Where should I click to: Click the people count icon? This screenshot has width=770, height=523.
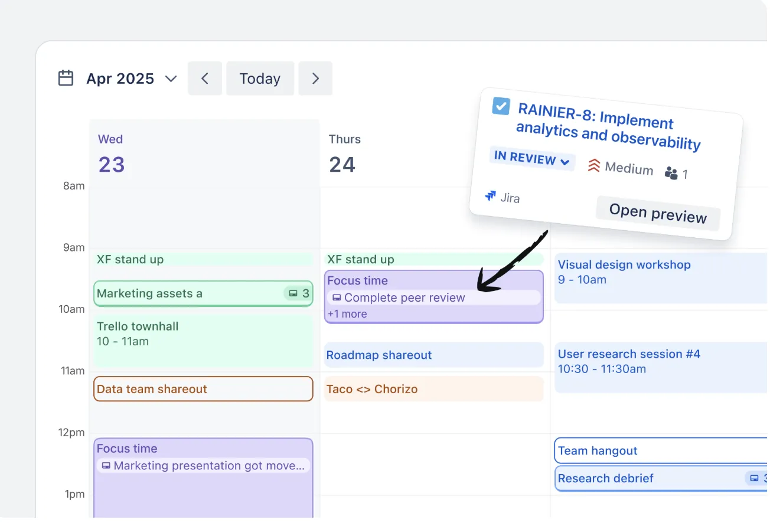pyautogui.click(x=671, y=173)
